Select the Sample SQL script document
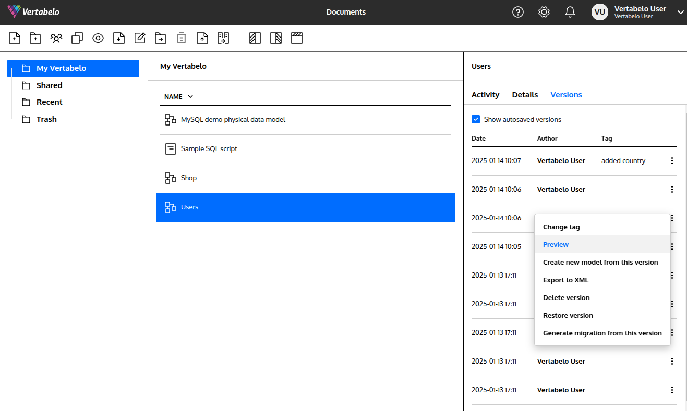Screen dimensions: 687x411 tap(209, 149)
